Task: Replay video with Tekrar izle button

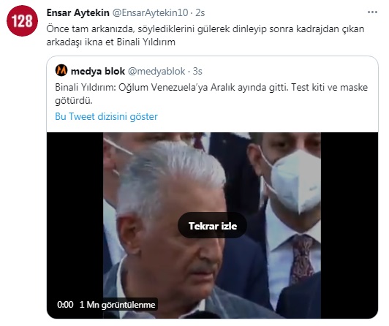Action: pyautogui.click(x=212, y=226)
